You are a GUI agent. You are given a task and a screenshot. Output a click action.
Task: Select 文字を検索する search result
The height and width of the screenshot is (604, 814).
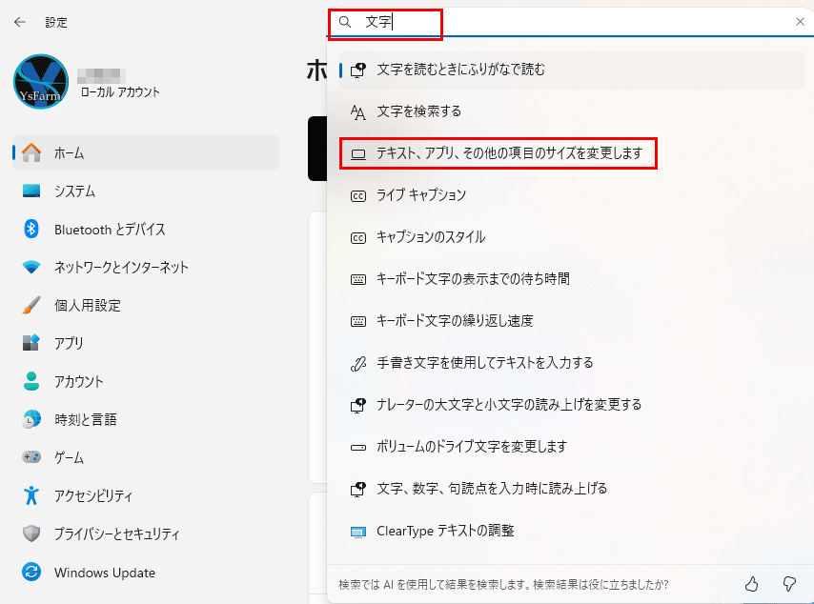[x=418, y=111]
